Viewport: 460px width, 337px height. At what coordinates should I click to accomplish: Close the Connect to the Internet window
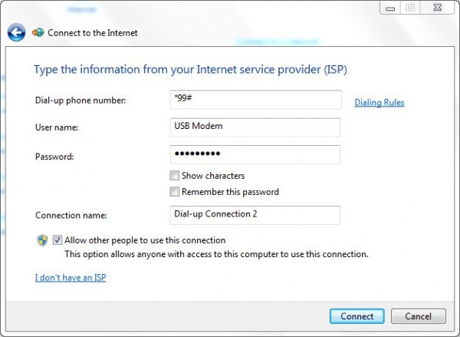[x=435, y=8]
